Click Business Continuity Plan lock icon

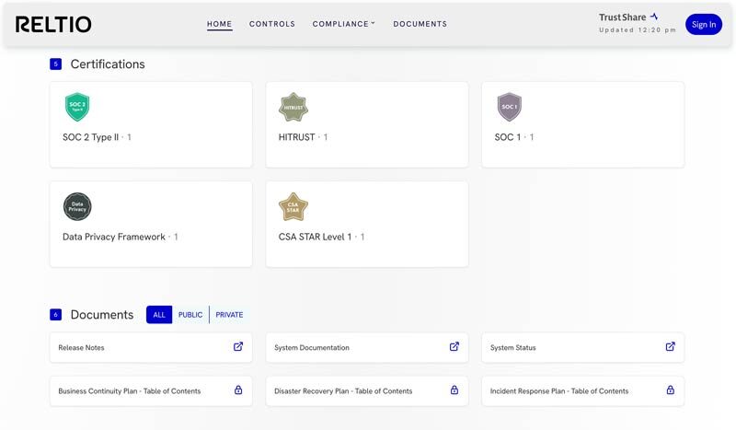(238, 390)
